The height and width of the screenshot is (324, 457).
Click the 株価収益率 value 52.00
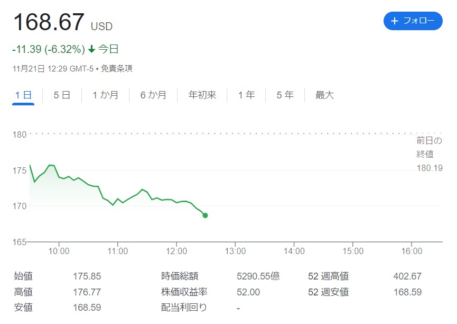tap(248, 292)
